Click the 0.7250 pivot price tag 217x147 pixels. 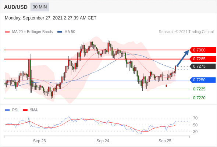203,80
